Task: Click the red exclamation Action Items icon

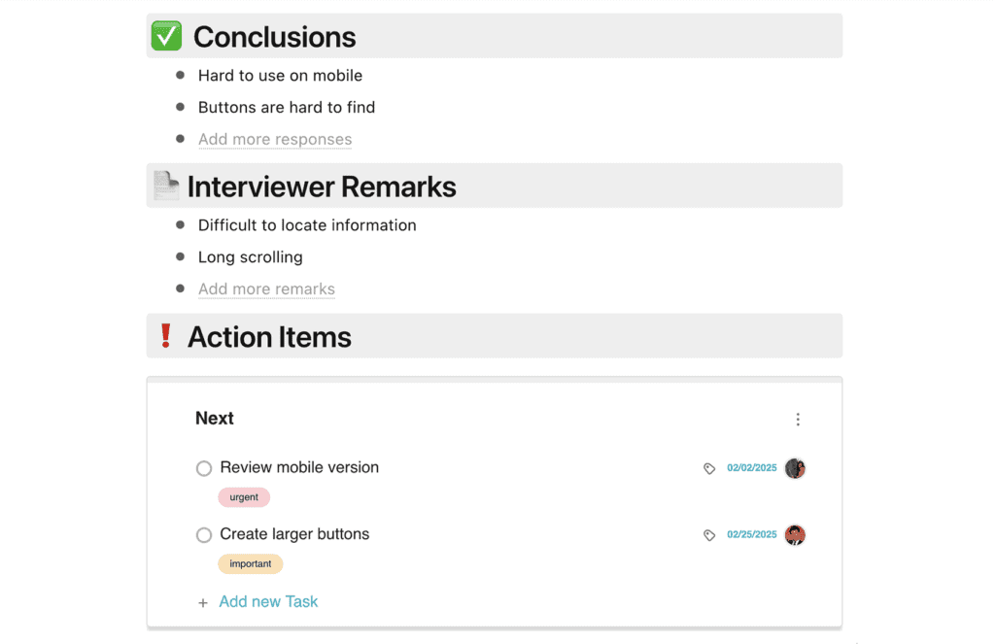Action: (x=165, y=336)
